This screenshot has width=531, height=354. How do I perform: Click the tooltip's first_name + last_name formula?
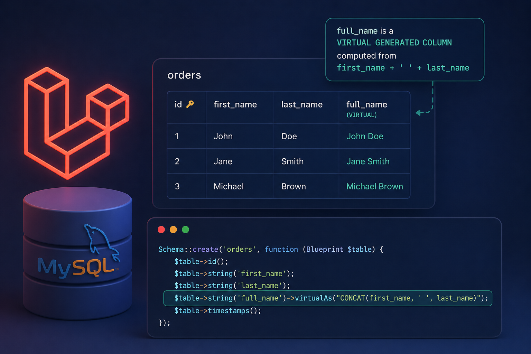pos(403,68)
